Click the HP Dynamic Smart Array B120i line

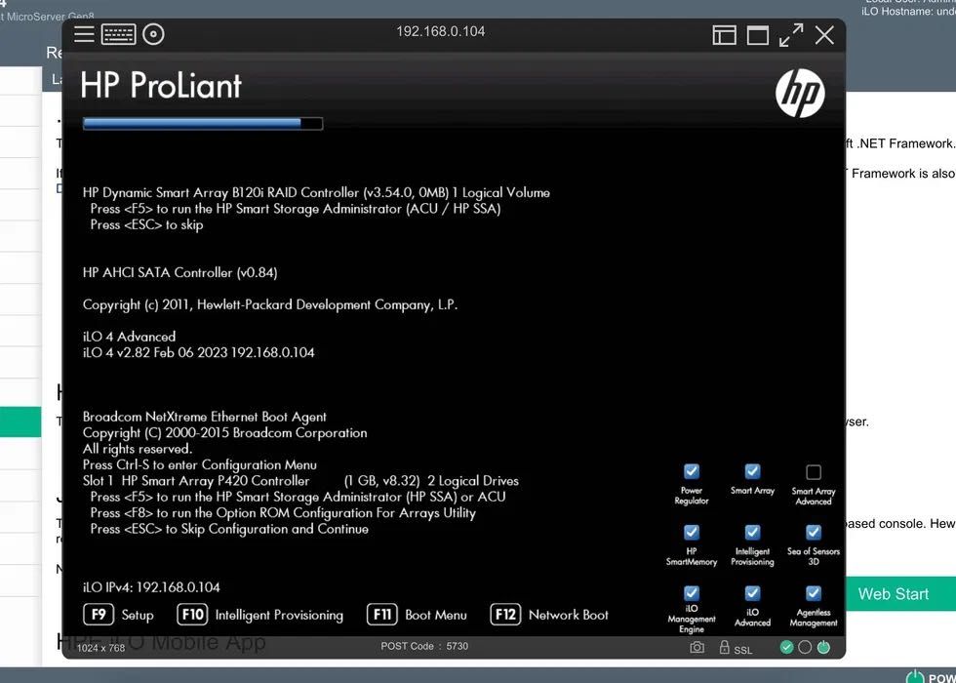tap(316, 193)
